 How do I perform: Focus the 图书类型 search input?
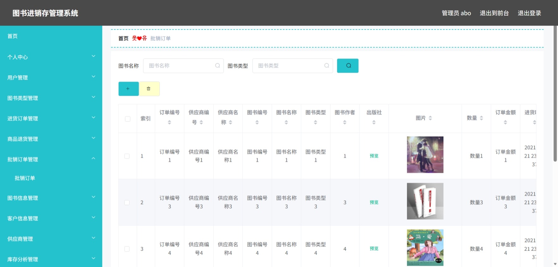pos(292,65)
